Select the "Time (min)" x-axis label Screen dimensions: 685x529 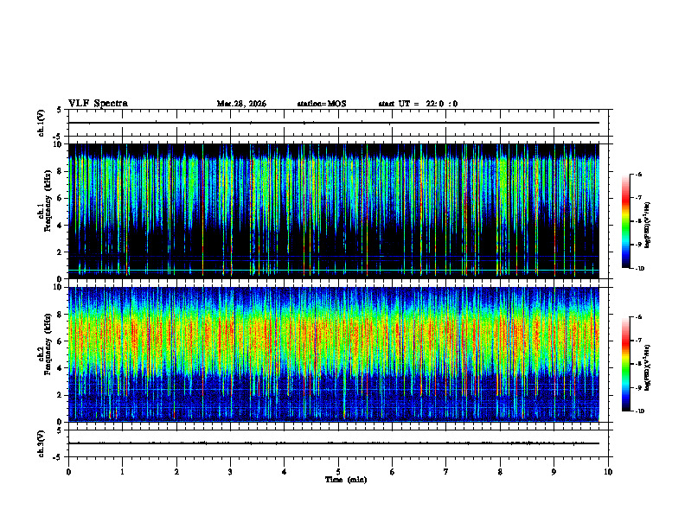pos(346,480)
